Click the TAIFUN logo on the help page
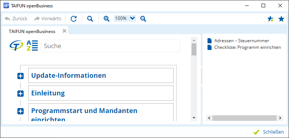Screen dimensions: 289x138 point(16,46)
